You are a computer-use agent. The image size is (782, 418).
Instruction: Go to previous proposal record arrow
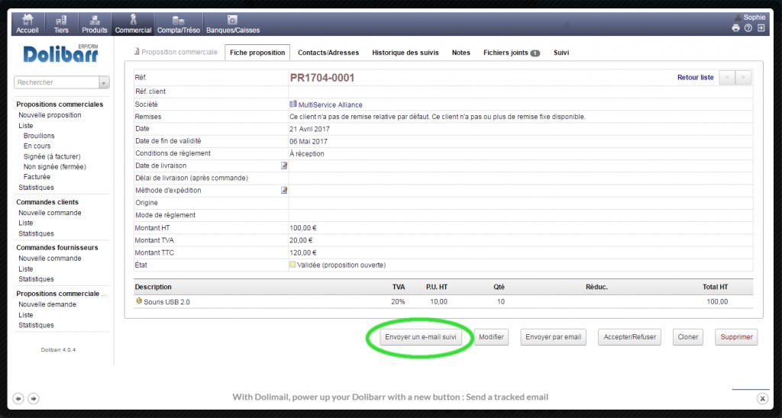(x=728, y=77)
